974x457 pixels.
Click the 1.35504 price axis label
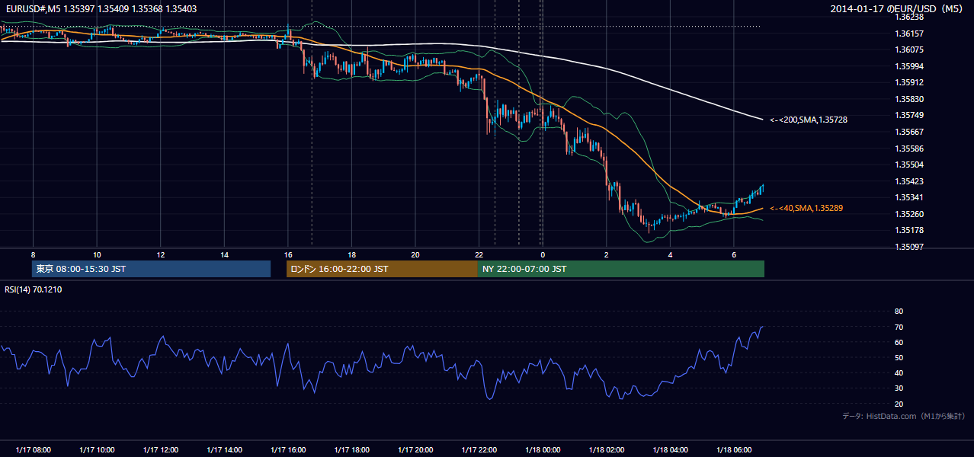909,165
